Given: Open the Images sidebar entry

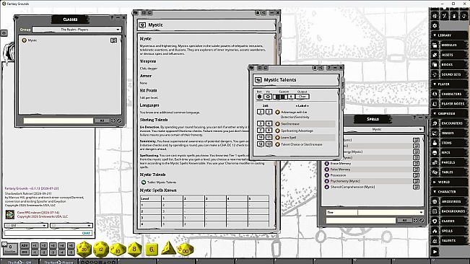Looking at the screenshot, I should 449,133.
